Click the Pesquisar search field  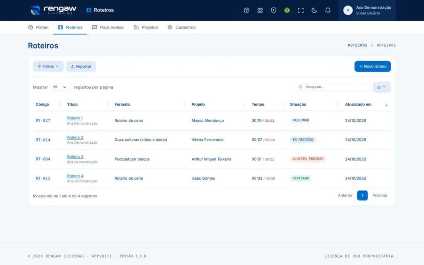pos(332,87)
